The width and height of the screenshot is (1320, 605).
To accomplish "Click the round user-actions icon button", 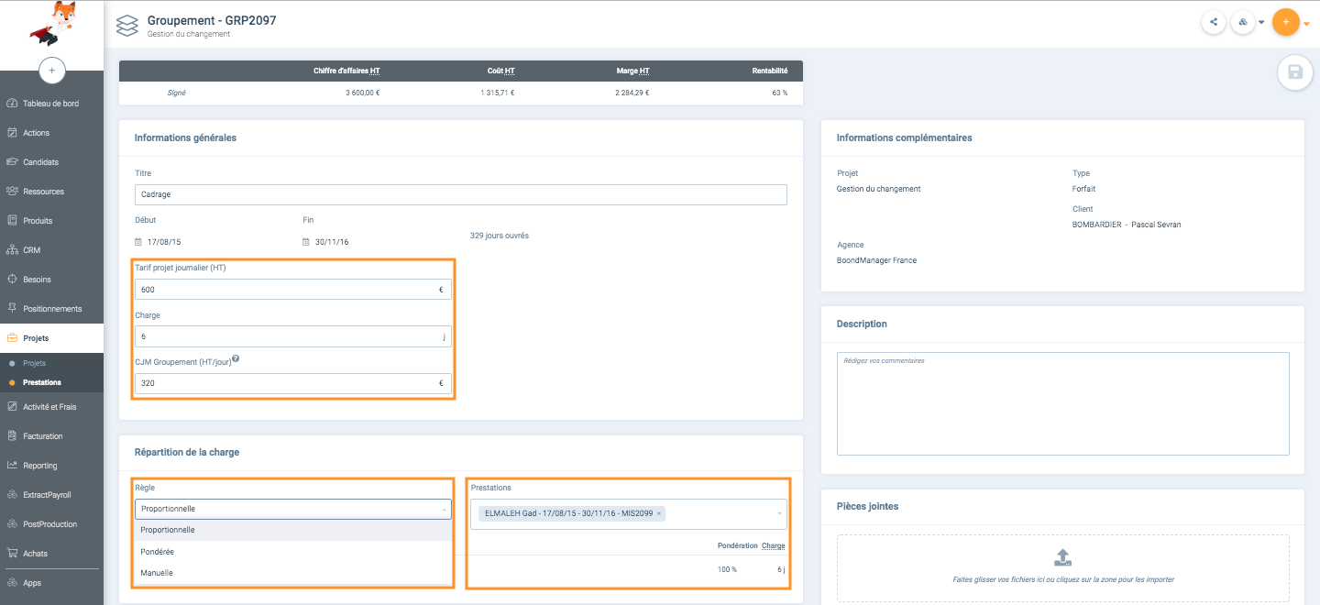I will (x=1243, y=22).
